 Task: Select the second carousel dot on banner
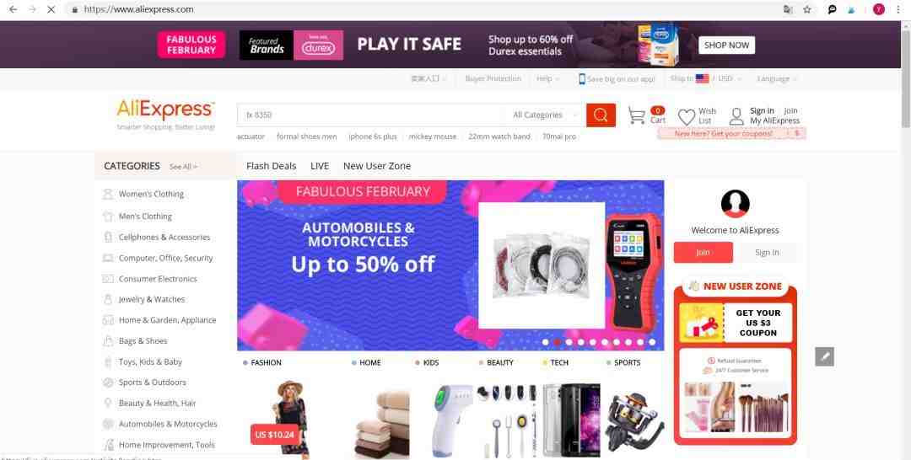tap(557, 342)
